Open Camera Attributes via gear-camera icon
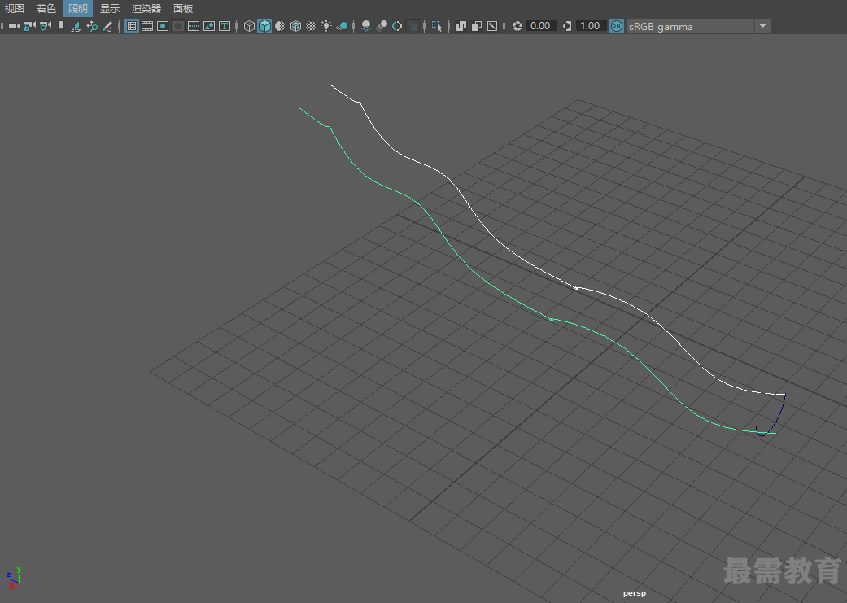The width and height of the screenshot is (847, 603). (x=46, y=26)
